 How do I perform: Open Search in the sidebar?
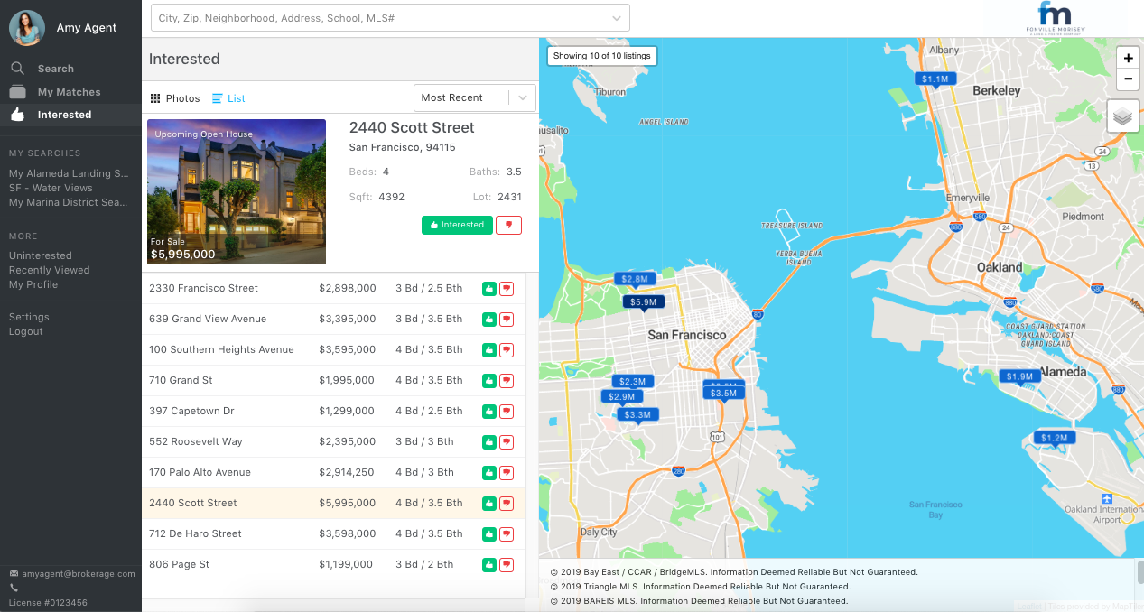pos(55,69)
